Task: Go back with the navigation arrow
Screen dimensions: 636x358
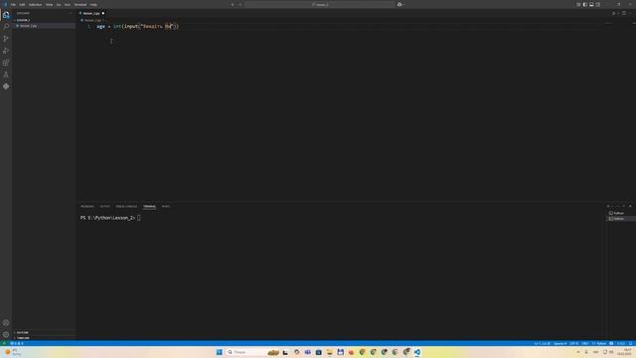Action: [233, 4]
